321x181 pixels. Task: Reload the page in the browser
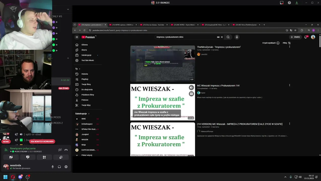coord(84,30)
